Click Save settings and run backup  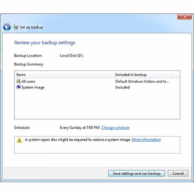pyautogui.click(x=136, y=173)
